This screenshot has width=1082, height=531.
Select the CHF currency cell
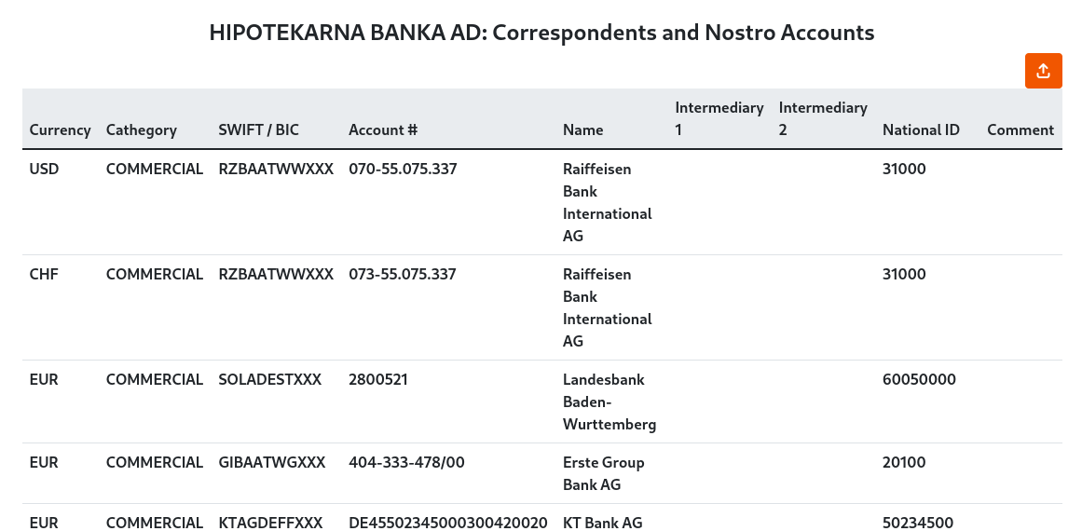pos(44,275)
